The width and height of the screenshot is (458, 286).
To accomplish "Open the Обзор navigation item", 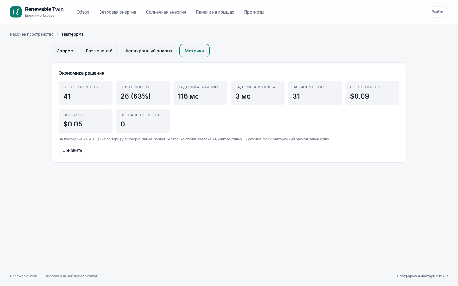I will tap(83, 12).
